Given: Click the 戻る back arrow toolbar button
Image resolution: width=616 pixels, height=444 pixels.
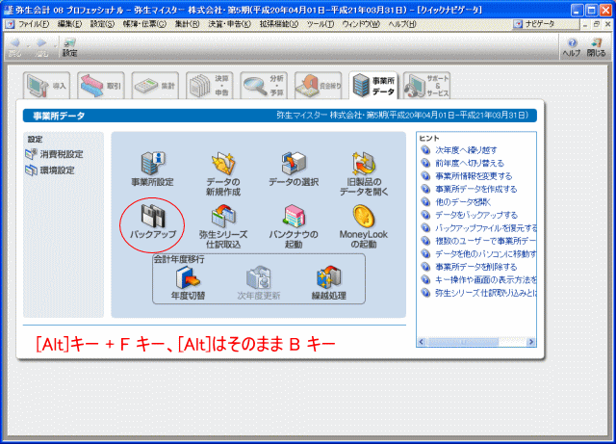Looking at the screenshot, I should tap(15, 47).
